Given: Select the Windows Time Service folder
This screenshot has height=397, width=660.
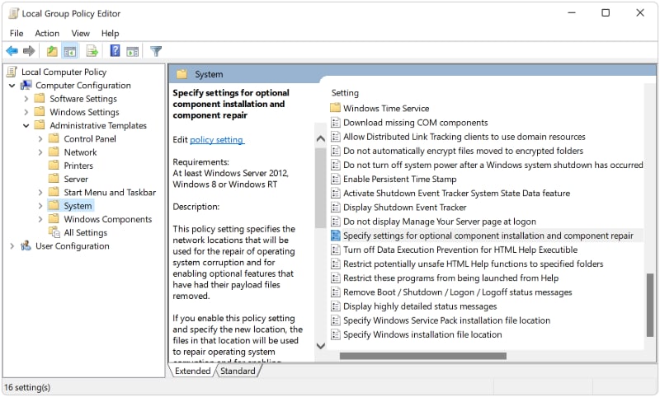Looking at the screenshot, I should (x=385, y=108).
